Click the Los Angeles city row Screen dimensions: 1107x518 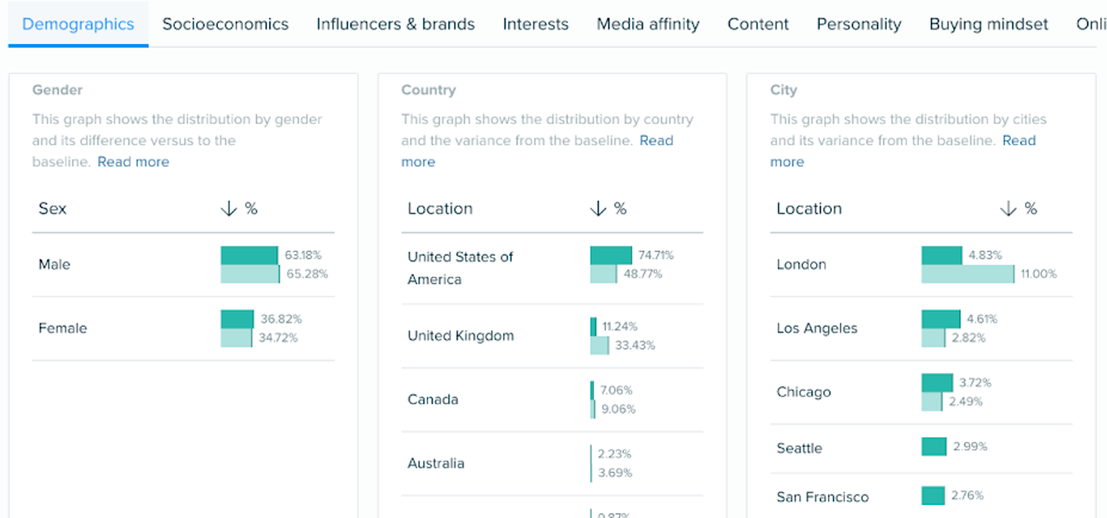pyautogui.click(x=817, y=328)
